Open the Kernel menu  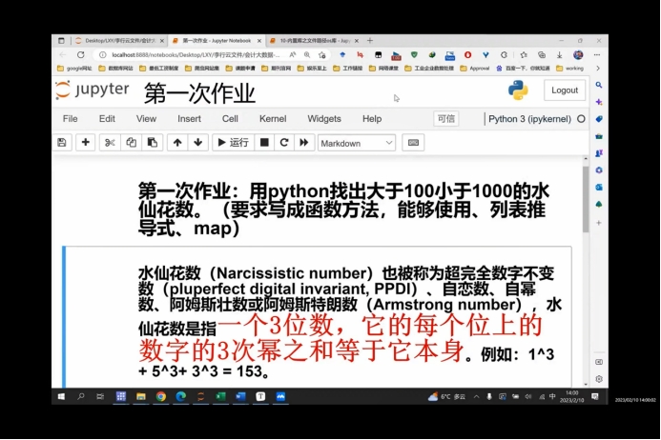(272, 119)
